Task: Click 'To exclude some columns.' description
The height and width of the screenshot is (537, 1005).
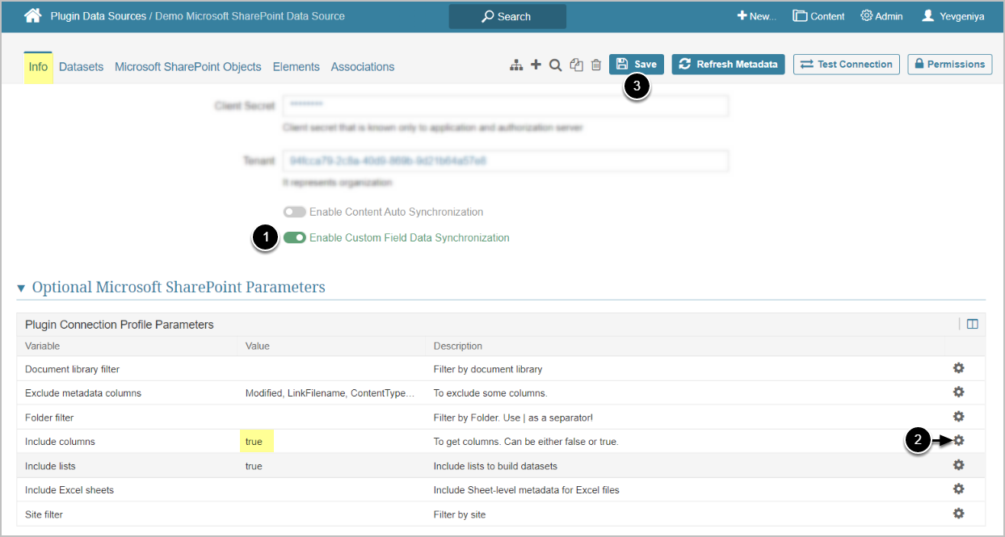Action: [490, 393]
